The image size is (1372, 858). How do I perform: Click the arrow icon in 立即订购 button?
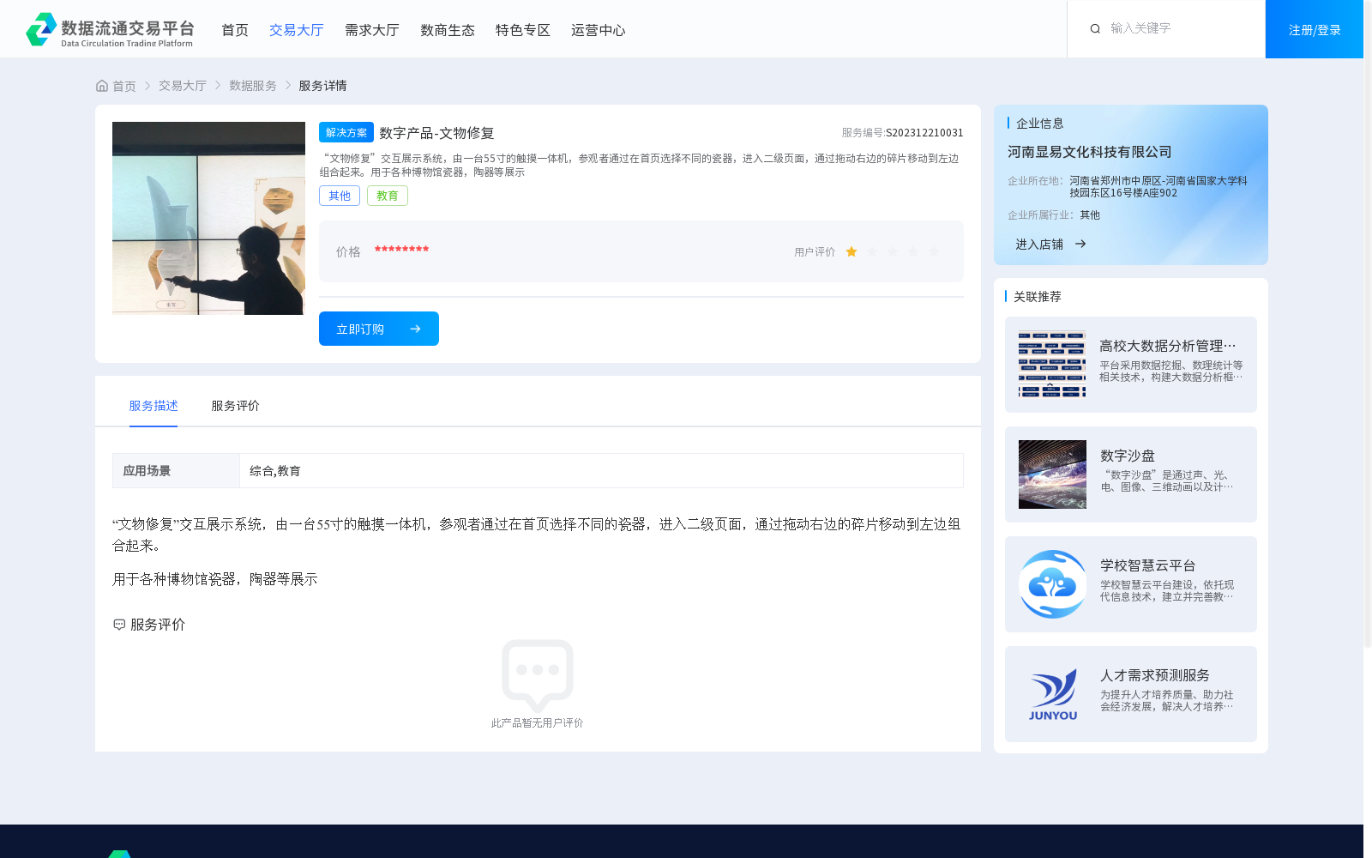(x=415, y=329)
